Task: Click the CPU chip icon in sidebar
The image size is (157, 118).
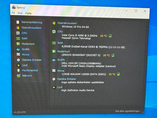Action: tap(18, 33)
